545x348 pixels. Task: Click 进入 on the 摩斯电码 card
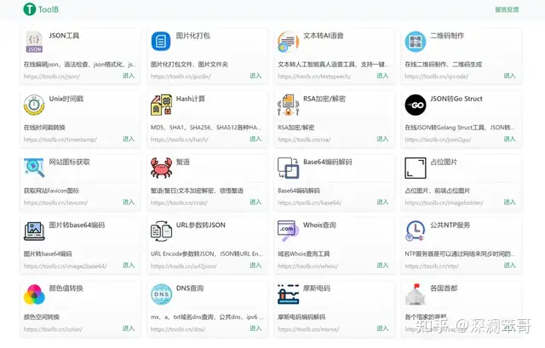pyautogui.click(x=382, y=328)
